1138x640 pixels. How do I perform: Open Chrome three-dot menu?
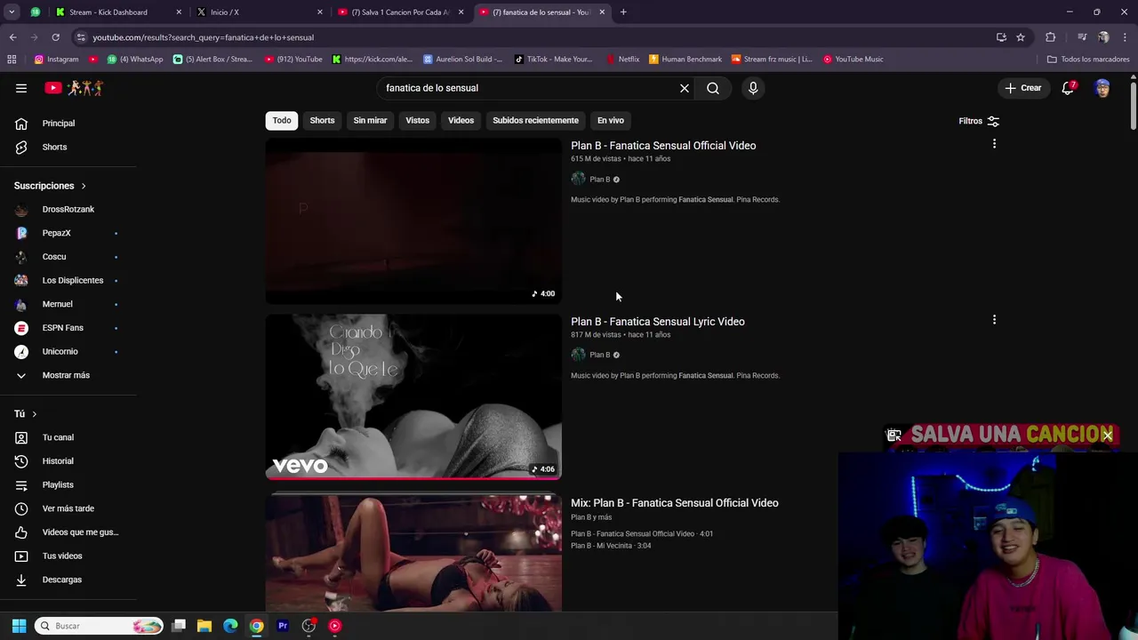[x=1125, y=37]
